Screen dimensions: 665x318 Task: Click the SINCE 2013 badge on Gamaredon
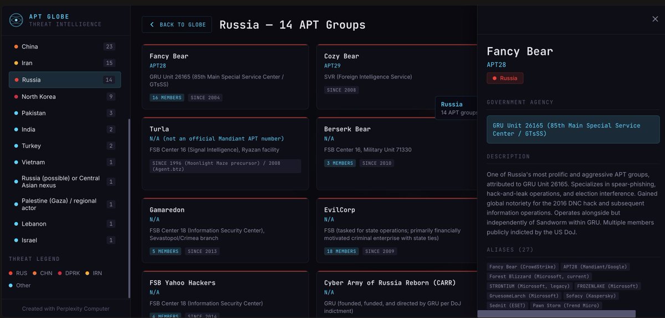coord(202,252)
